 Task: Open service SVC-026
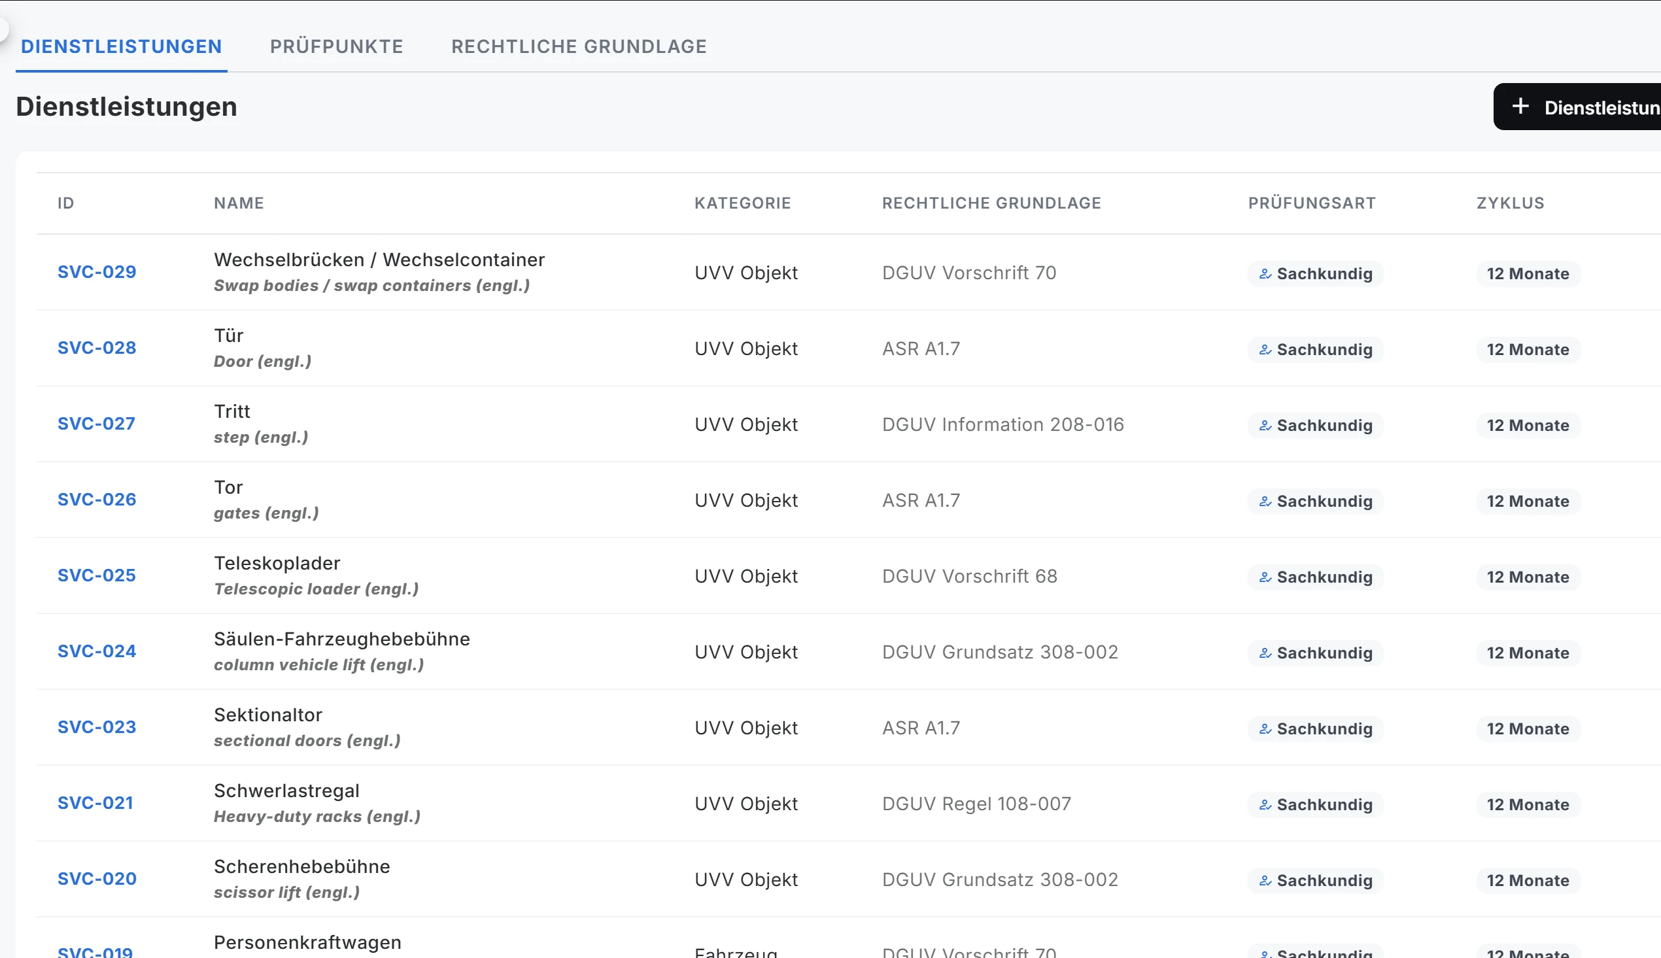[x=97, y=500]
